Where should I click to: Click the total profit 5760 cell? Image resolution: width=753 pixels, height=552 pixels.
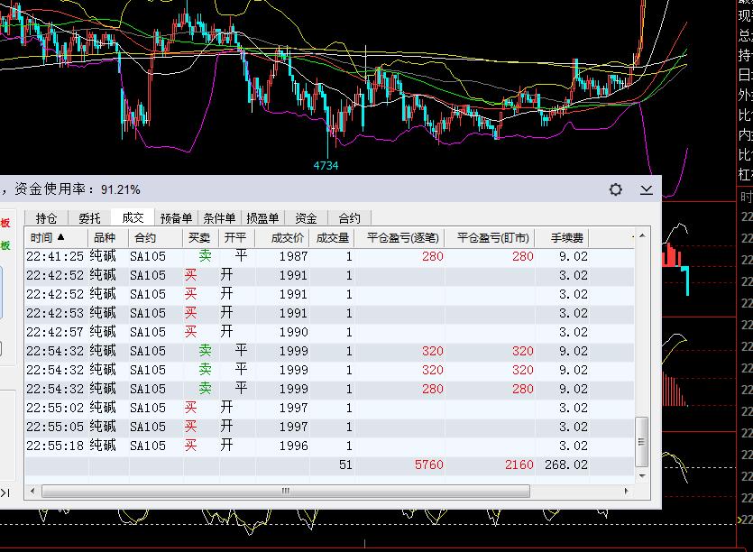[x=429, y=465]
